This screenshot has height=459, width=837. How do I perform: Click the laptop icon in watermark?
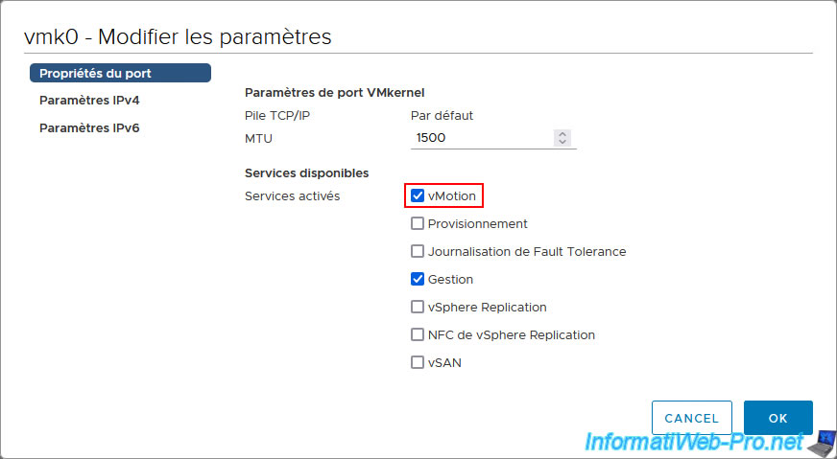[820, 442]
